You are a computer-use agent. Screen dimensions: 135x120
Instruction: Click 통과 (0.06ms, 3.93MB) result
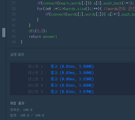point(72,79)
